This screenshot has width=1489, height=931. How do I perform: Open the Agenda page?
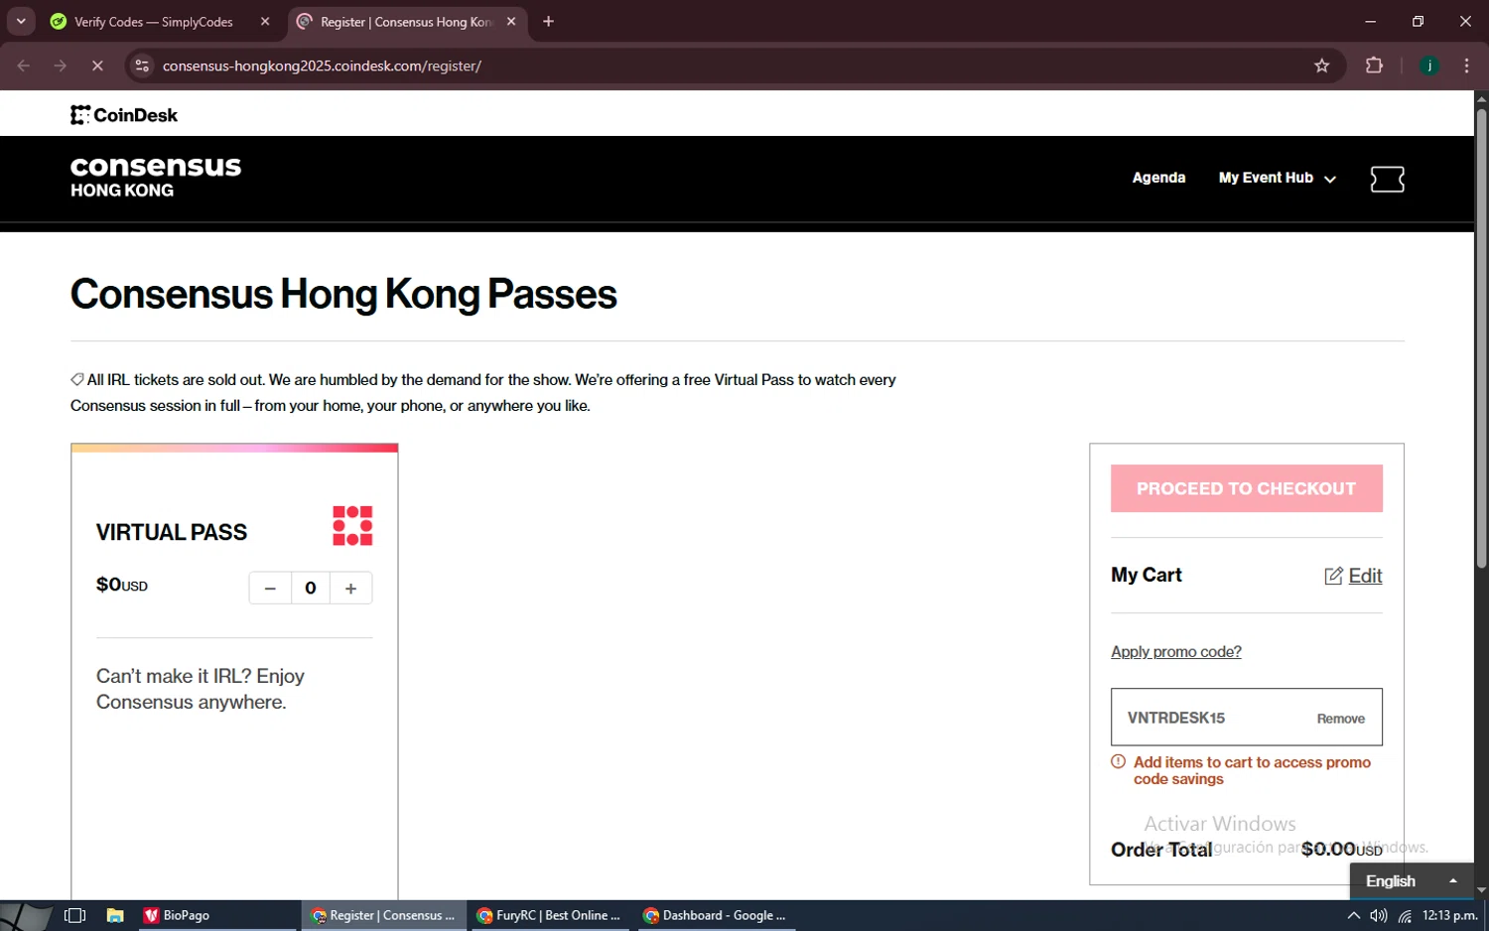tap(1158, 178)
